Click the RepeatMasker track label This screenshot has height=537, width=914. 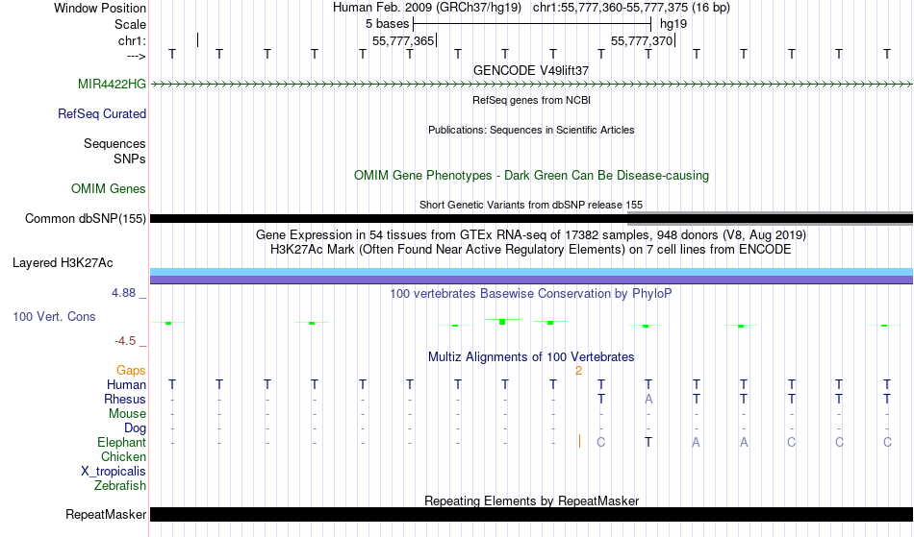[106, 514]
